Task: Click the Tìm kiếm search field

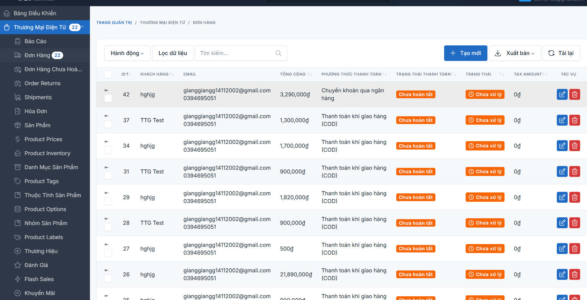Action: pyautogui.click(x=241, y=53)
